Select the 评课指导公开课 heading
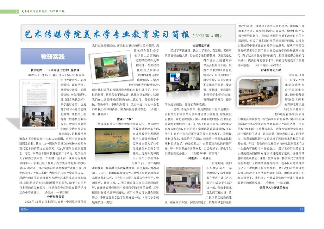 [x=271, y=70]
